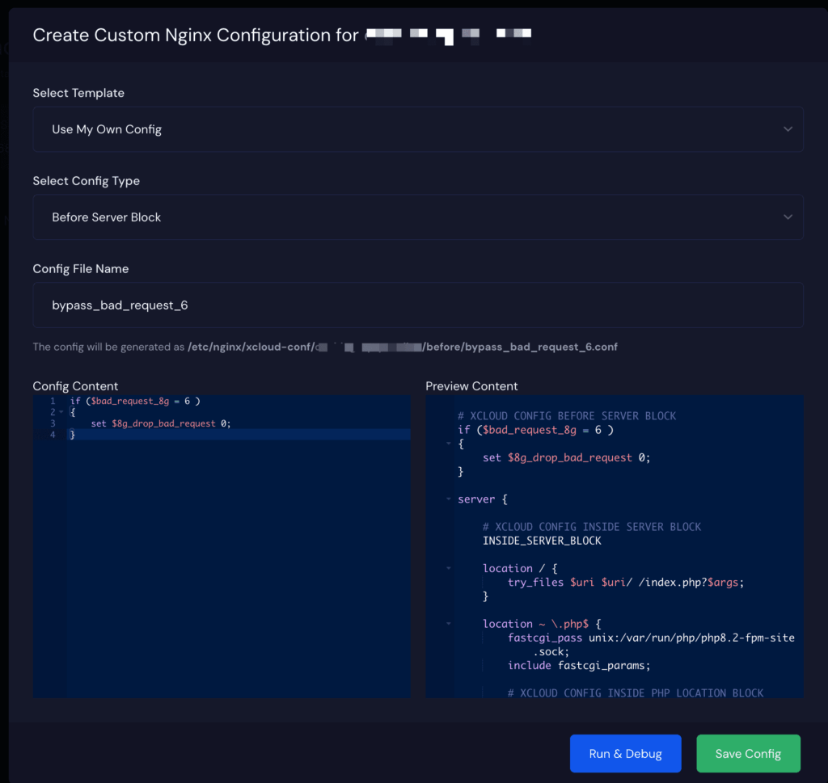Open the "Use My Own Config" template dropdown
The height and width of the screenshot is (783, 828).
click(x=417, y=129)
